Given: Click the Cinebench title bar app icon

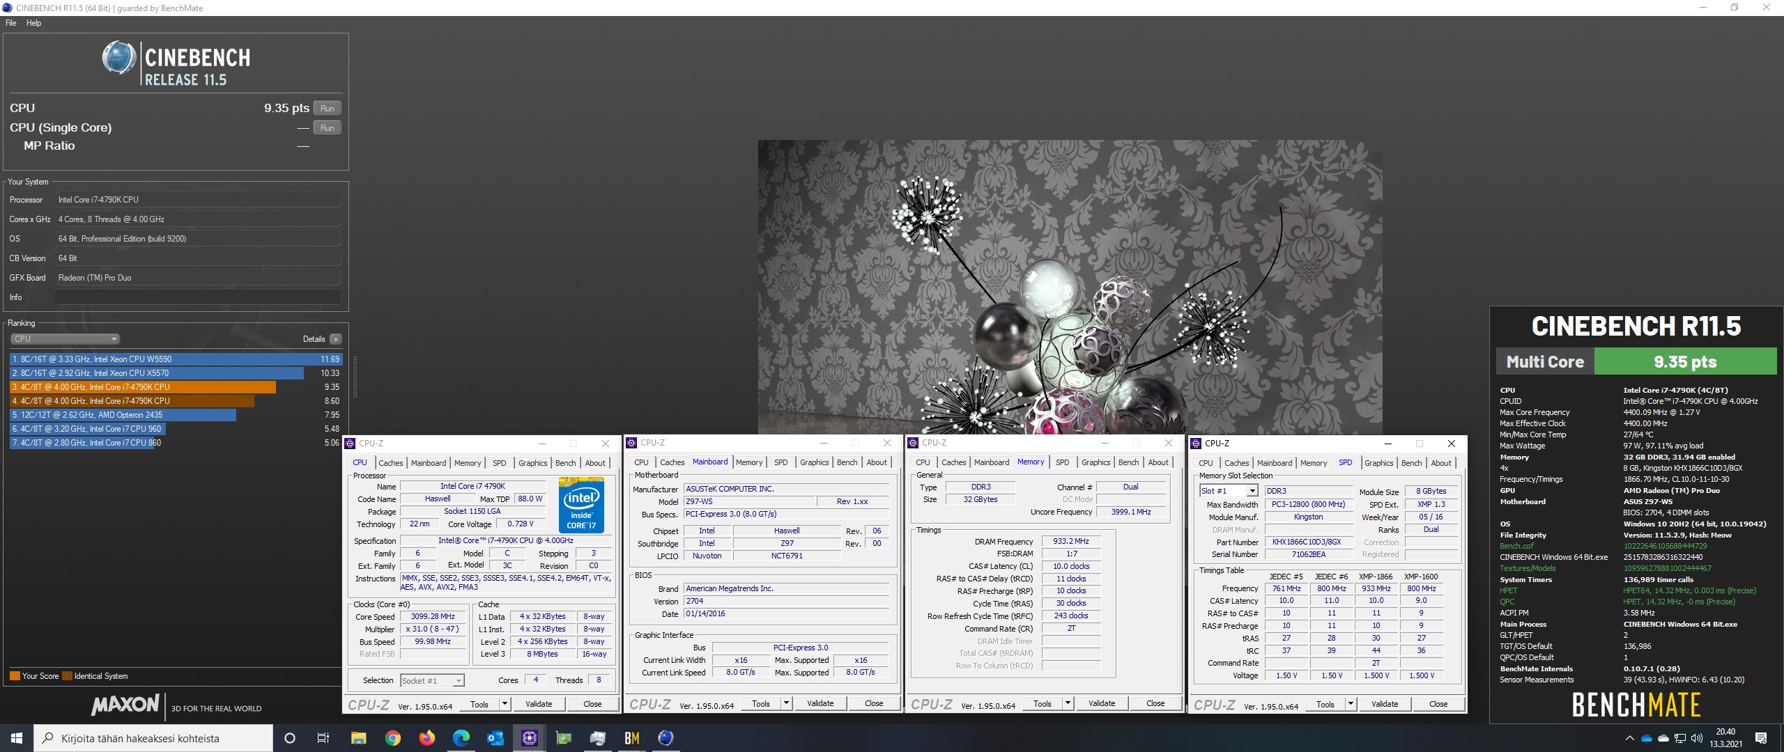Looking at the screenshot, I should coord(8,8).
